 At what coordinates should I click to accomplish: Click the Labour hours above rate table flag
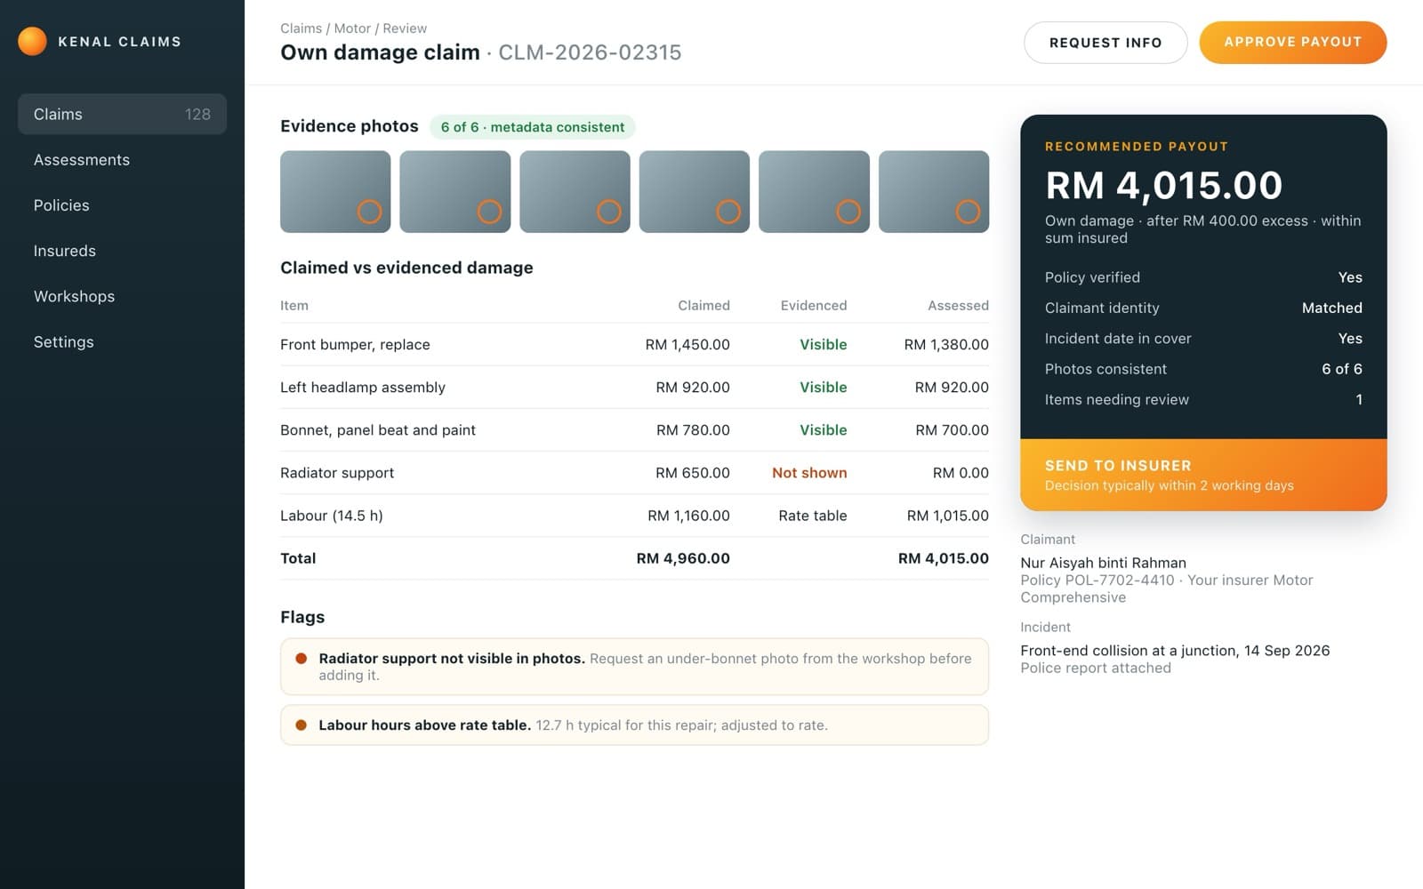634,725
